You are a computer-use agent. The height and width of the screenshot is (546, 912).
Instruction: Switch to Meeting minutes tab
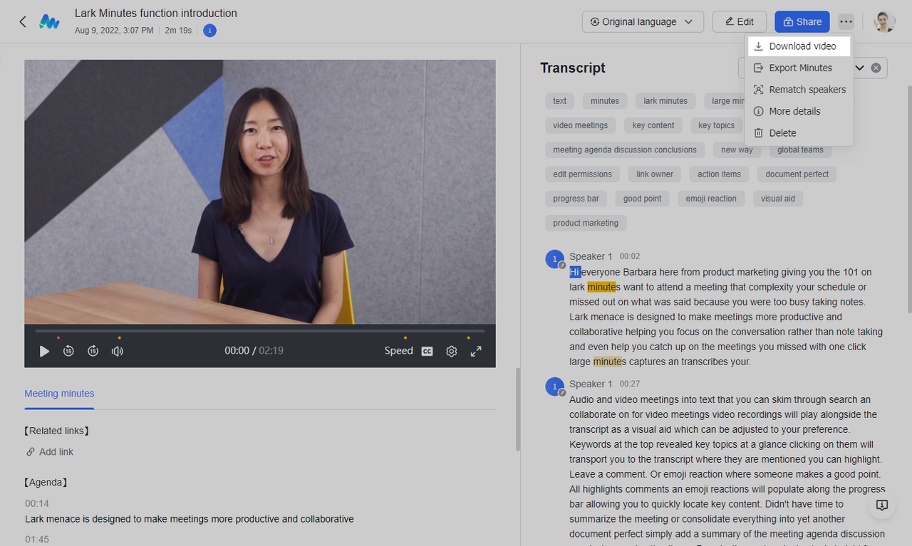coord(59,394)
